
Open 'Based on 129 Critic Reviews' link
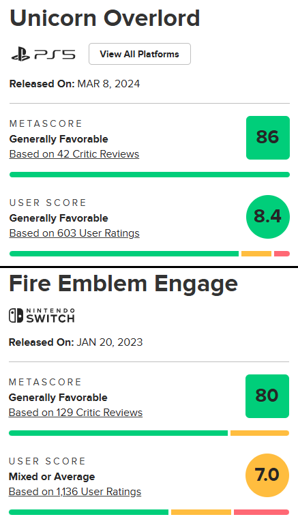tap(76, 413)
